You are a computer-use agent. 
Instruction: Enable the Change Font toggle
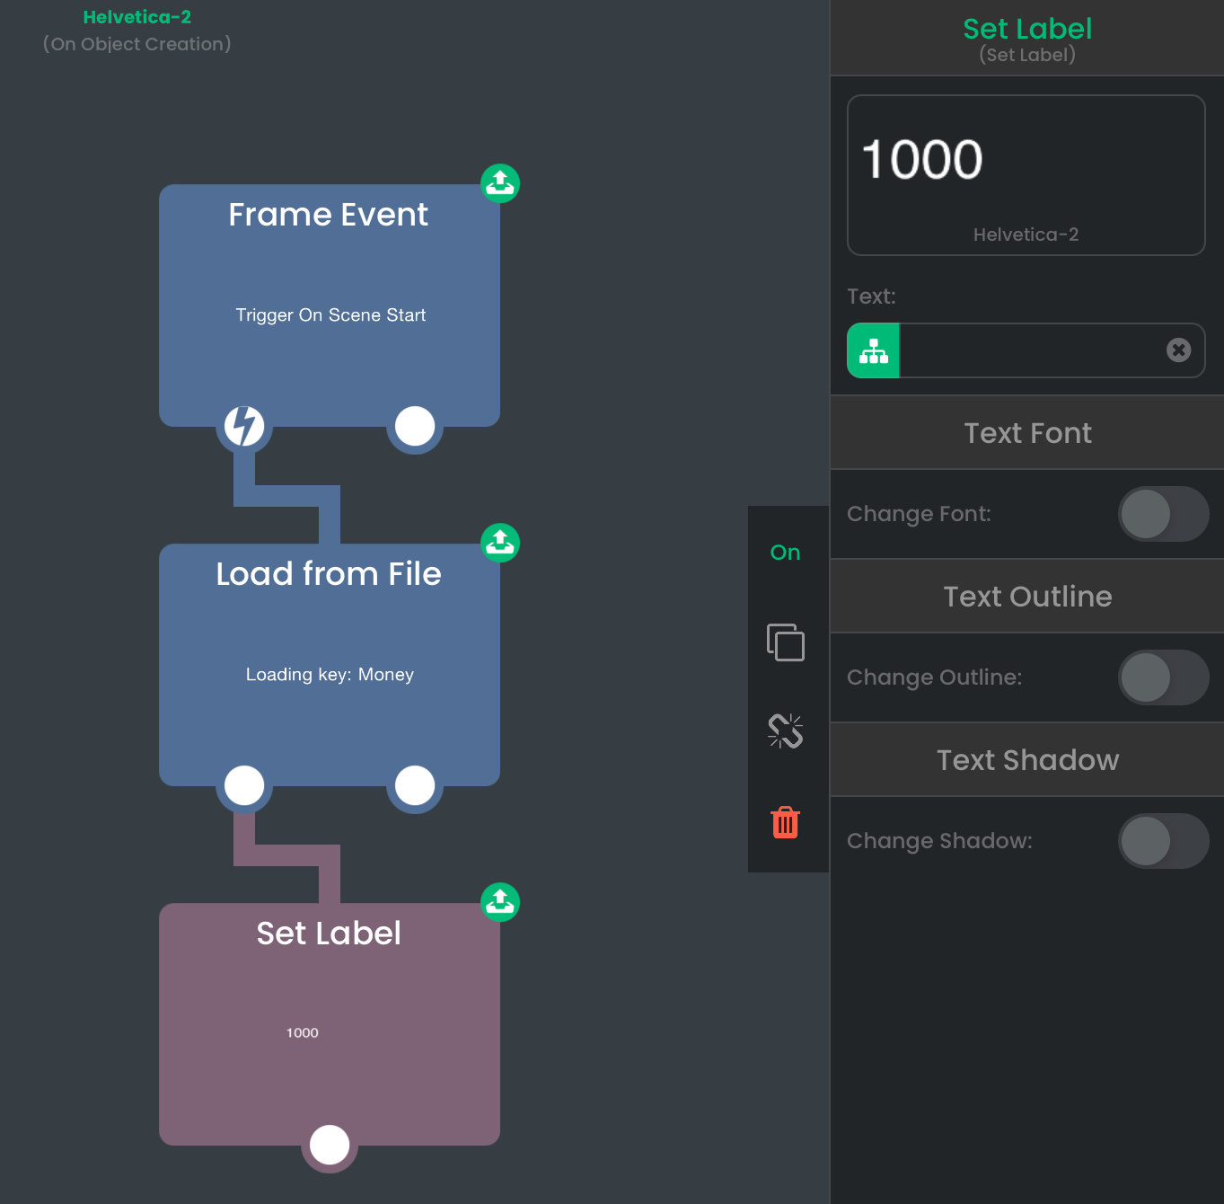1163,514
